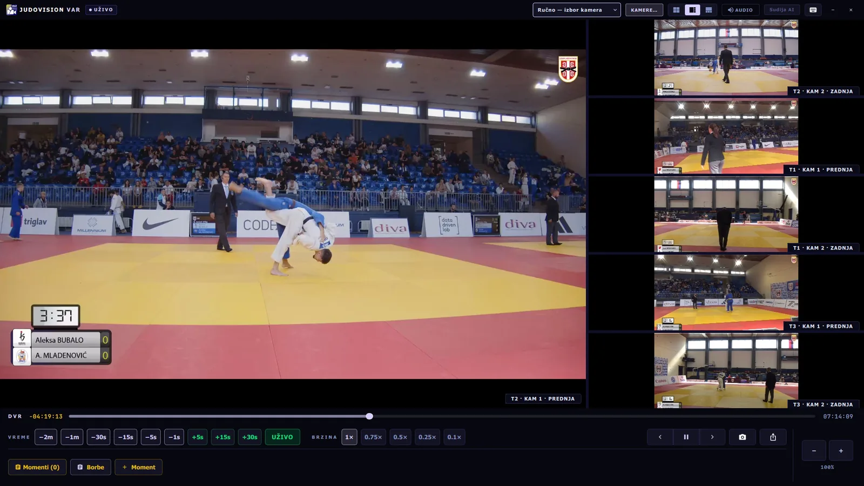Set playback speed to 0.75×

click(373, 437)
